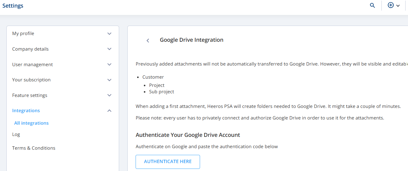Open the search magnifier icon
Viewport: 408px width, 171px height.
372,5
